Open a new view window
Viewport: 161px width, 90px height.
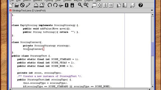coord(94,5)
